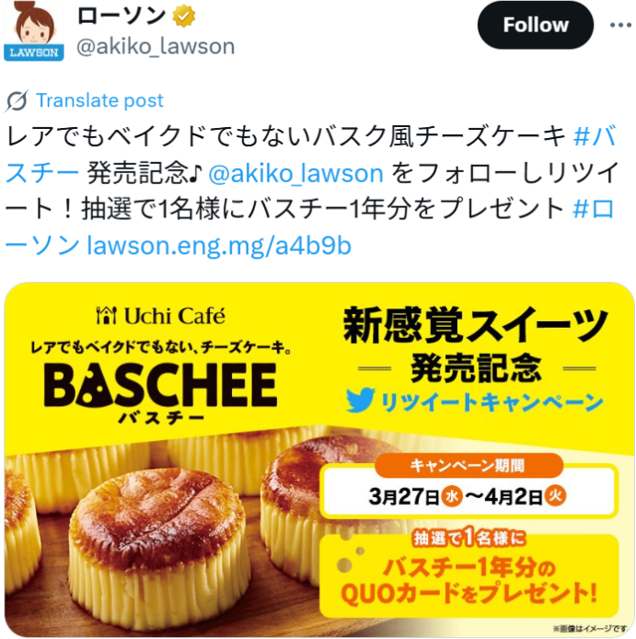Click the Uchi Café house logo
This screenshot has height=639, width=636.
pyautogui.click(x=107, y=316)
